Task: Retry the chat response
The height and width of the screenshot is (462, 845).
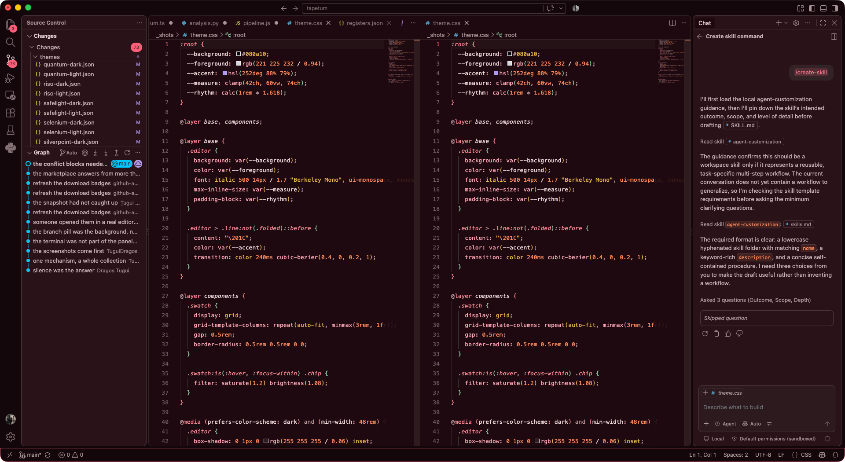Action: click(x=705, y=334)
